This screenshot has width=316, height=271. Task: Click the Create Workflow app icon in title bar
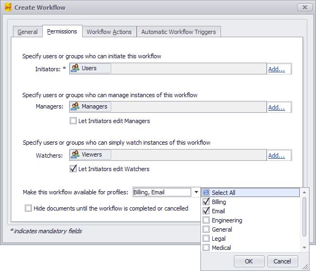pos(8,7)
